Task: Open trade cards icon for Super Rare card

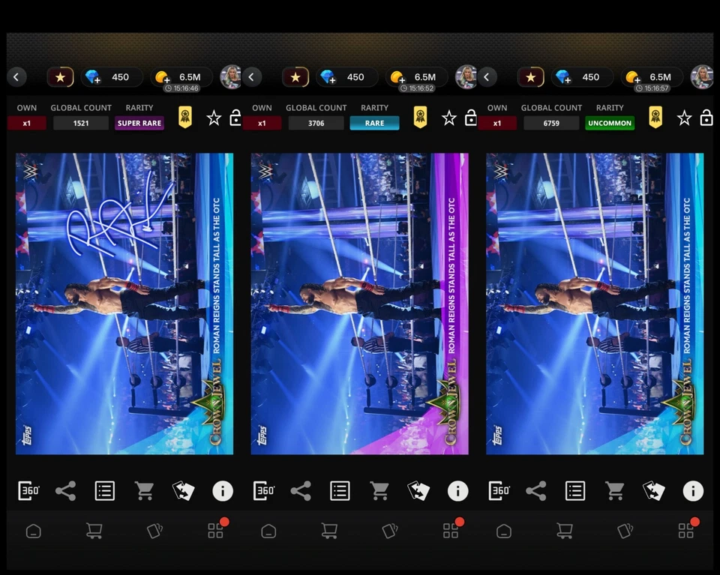Action: [183, 490]
